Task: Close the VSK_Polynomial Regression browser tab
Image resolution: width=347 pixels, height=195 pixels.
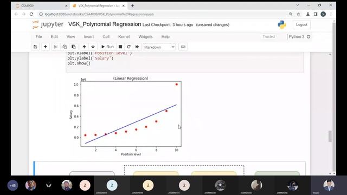Action: [124, 6]
